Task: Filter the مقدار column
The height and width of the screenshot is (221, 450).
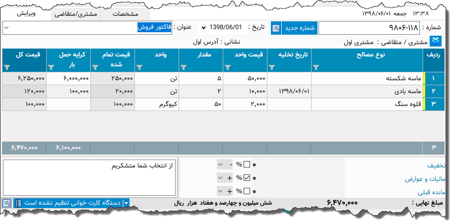Action: click(184, 67)
